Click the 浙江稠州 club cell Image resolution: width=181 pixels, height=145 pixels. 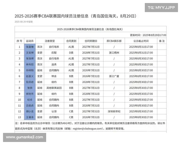114,53
